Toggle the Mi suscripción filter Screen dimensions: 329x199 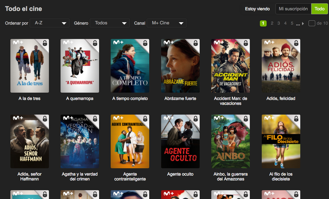pos(293,9)
